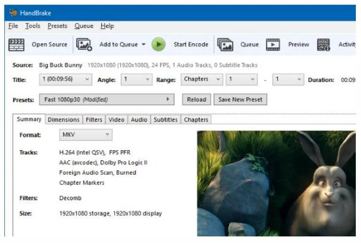361x243 pixels.
Task: Click the Foreign Audio Scan, Burned text
Action: pyautogui.click(x=98, y=172)
